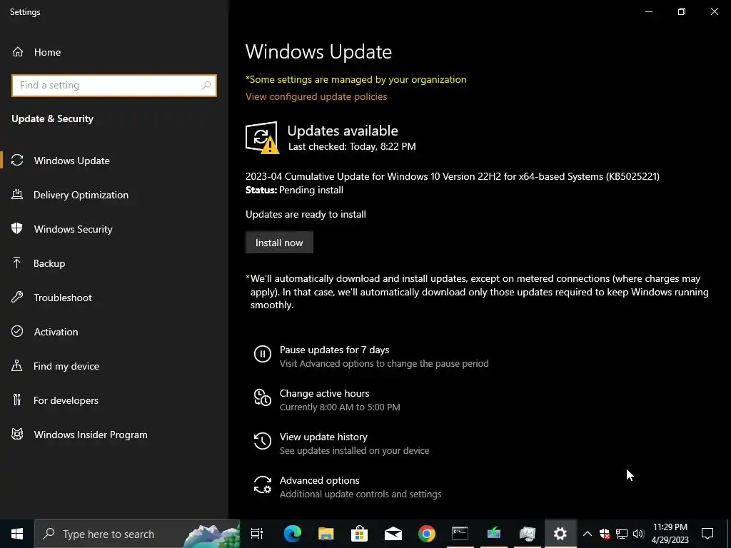Go to Settings Home
Viewport: 731px width, 548px height.
114,52
